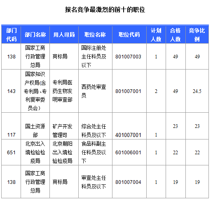Image resolution: width=213 pixels, height=202 pixels.
Task: Click 国家工商行政管理总局 in the 801007003 row
Action: 35,56
